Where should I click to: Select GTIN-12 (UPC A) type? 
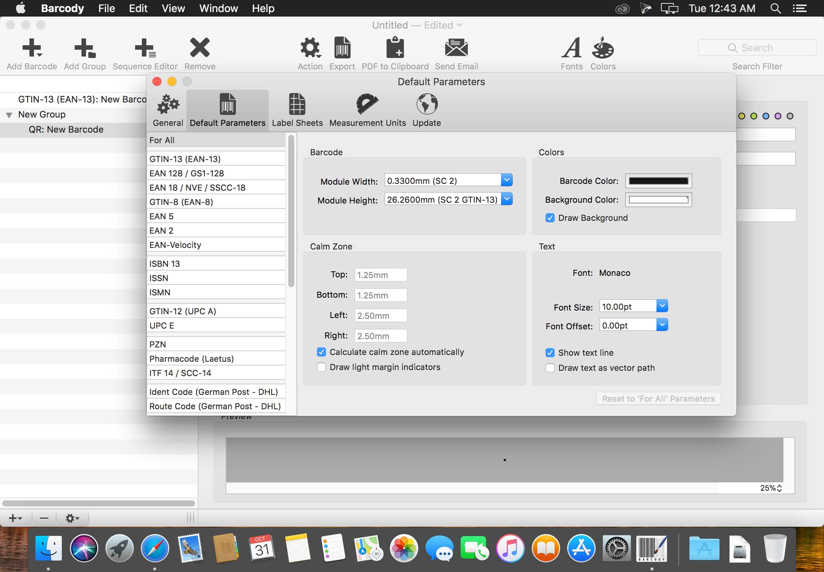[x=216, y=311]
